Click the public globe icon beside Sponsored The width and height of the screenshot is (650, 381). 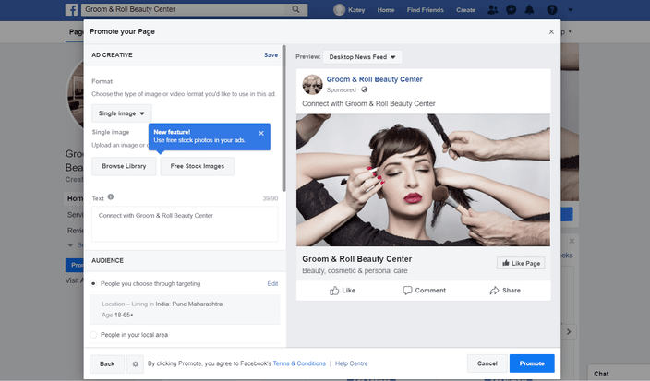click(364, 89)
